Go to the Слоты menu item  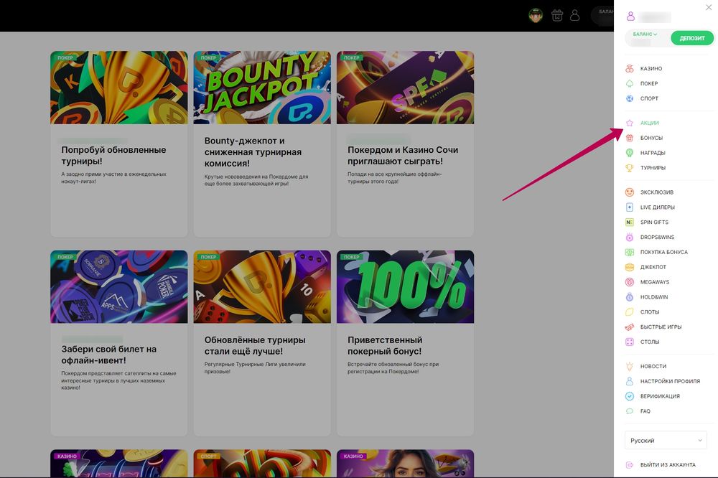[649, 312]
